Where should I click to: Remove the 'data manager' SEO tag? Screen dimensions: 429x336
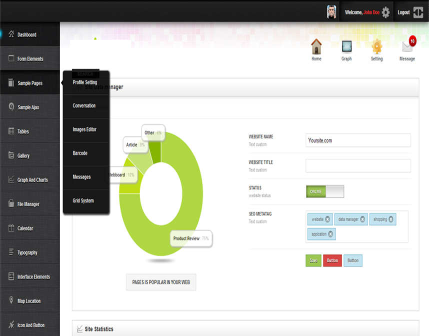[362, 219]
